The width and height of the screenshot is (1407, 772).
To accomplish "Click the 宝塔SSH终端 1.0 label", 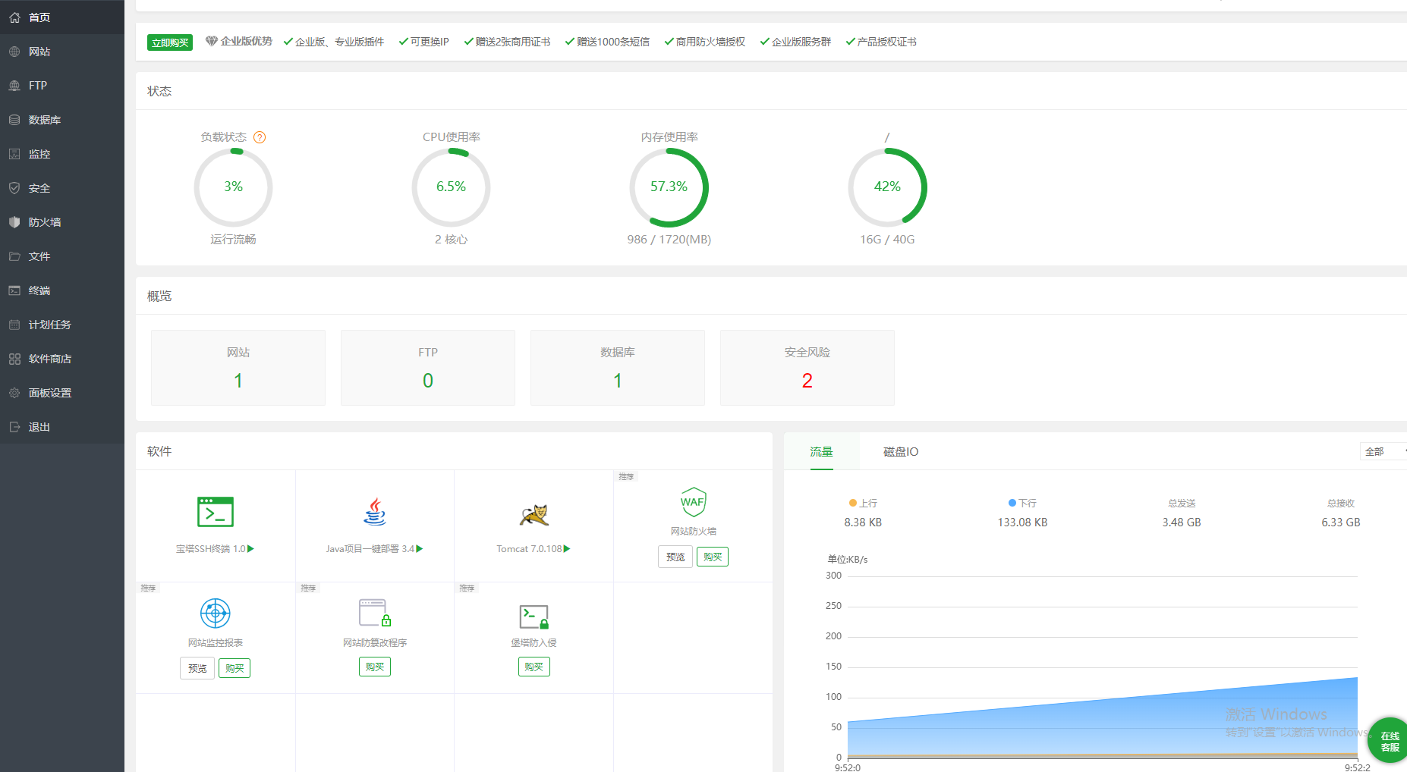I will (x=211, y=549).
